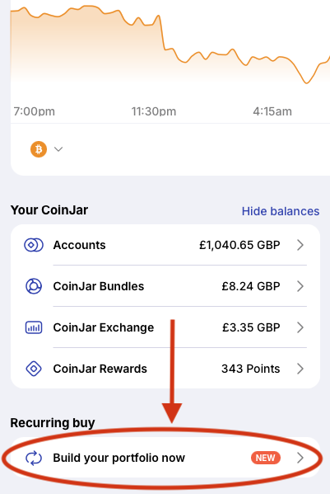Click the £1,040.65 GBP accounts balance

[239, 245]
